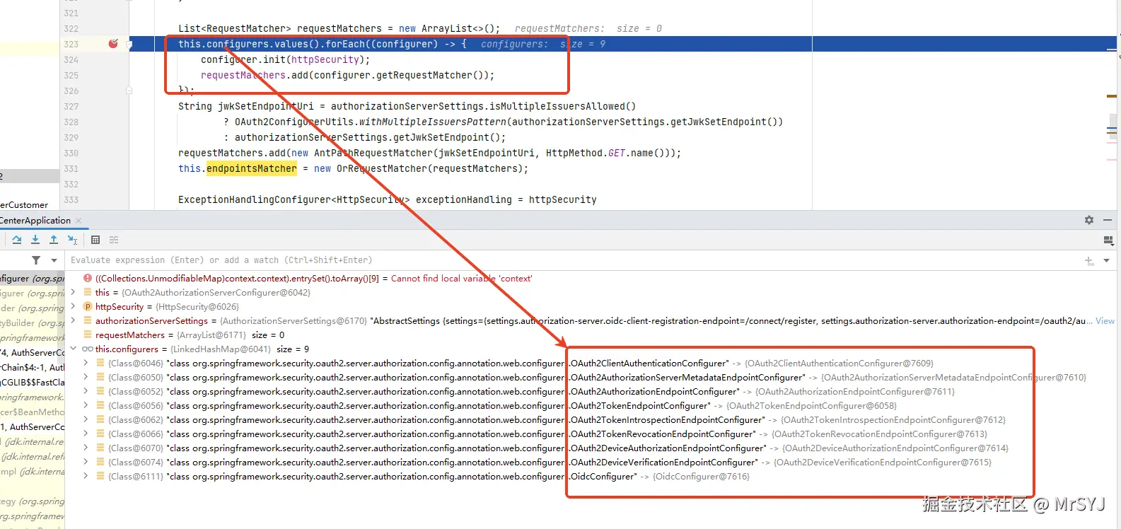The width and height of the screenshot is (1121, 529).
Task: Click the erCustomer item in the left panel
Action: pos(24,205)
